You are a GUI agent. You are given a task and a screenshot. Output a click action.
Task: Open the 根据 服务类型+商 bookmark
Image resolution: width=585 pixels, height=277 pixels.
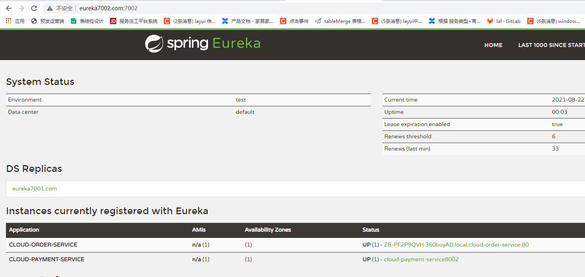(x=455, y=21)
